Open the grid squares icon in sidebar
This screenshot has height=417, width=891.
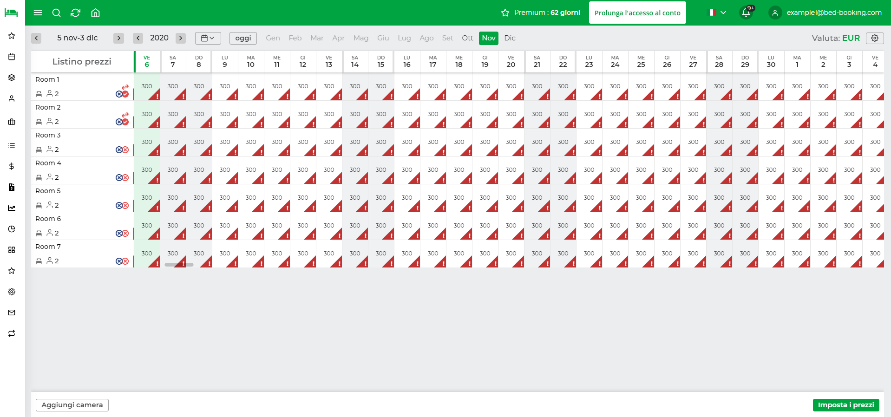pyautogui.click(x=12, y=250)
